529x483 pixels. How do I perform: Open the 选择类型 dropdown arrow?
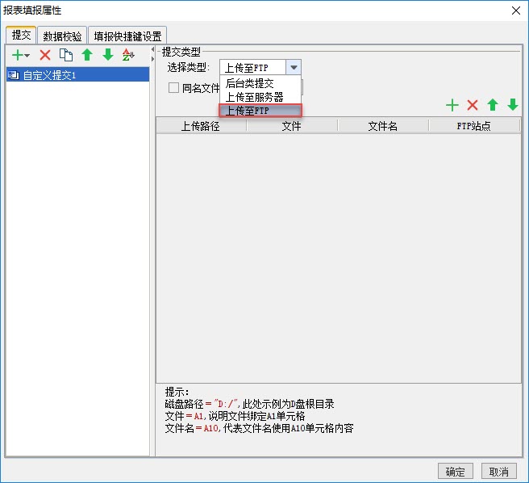click(x=294, y=67)
